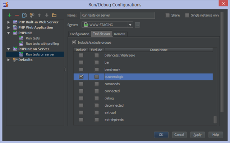Click the green Add configuration plus icon
The image size is (230, 143).
click(10, 15)
